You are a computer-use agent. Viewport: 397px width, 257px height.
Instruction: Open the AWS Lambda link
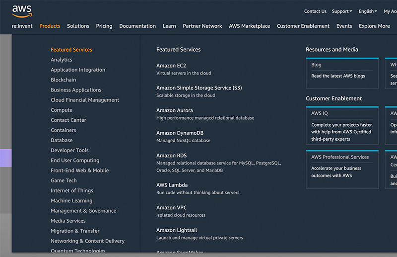pyautogui.click(x=172, y=185)
